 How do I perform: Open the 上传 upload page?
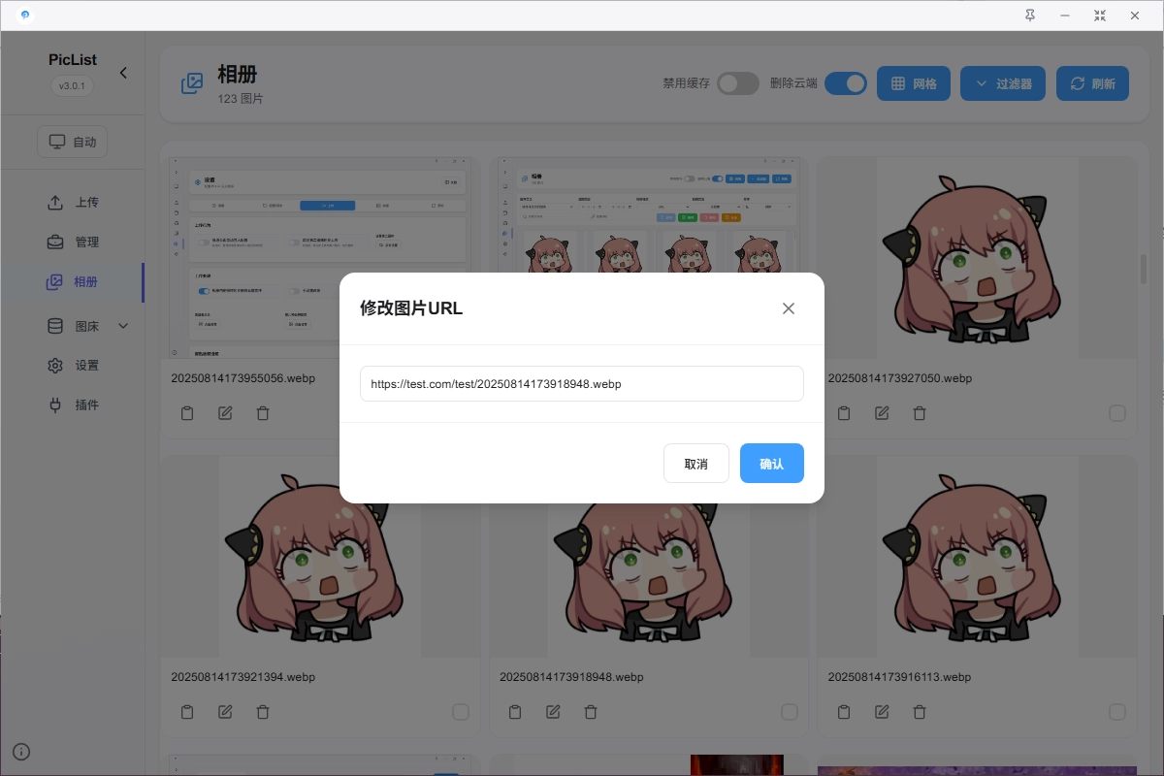click(73, 203)
